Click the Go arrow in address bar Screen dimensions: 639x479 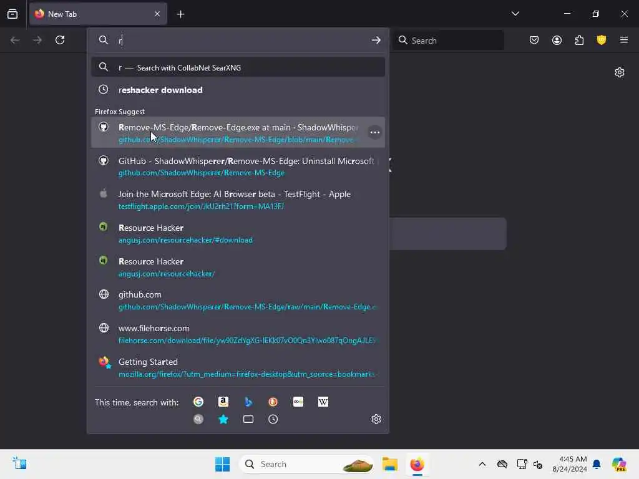click(376, 40)
